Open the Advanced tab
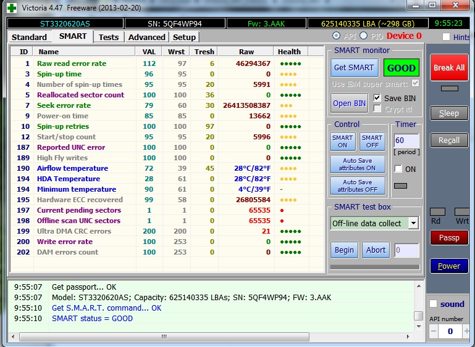Image resolution: width=475 pixels, height=347 pixels. coord(146,37)
